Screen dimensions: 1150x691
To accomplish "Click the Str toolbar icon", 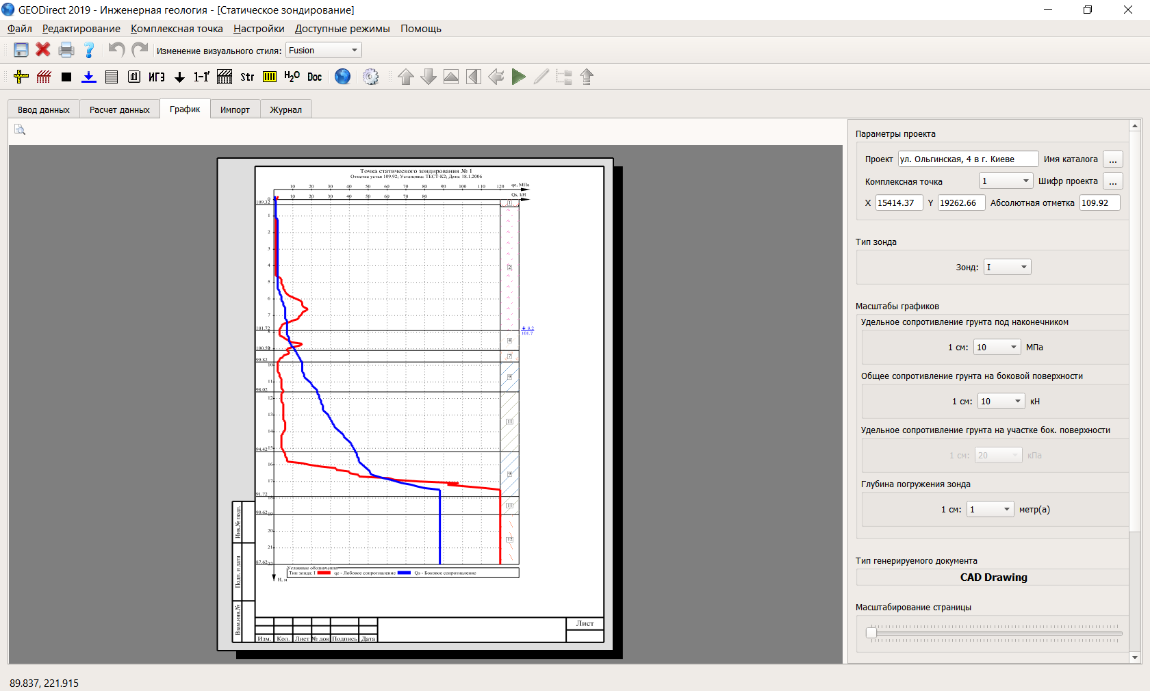I will [247, 77].
